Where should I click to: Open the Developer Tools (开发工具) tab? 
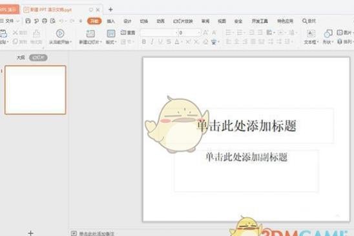(260, 21)
